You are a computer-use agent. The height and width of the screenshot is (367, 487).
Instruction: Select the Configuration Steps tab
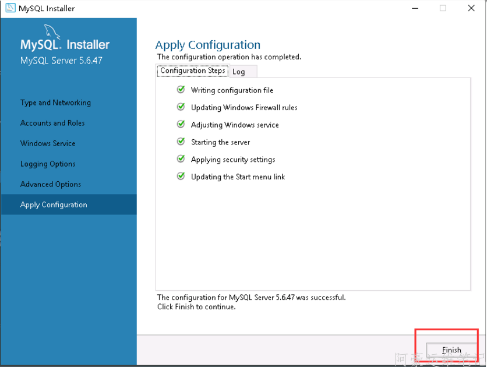tap(192, 71)
